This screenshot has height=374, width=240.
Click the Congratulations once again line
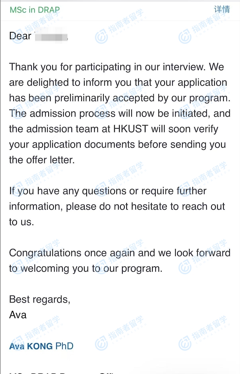pos(120,253)
